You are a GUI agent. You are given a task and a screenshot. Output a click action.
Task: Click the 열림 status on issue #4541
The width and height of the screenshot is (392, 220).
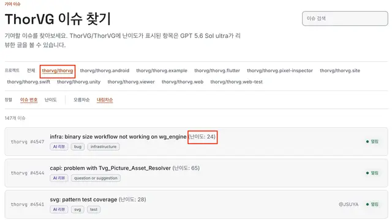372,204
